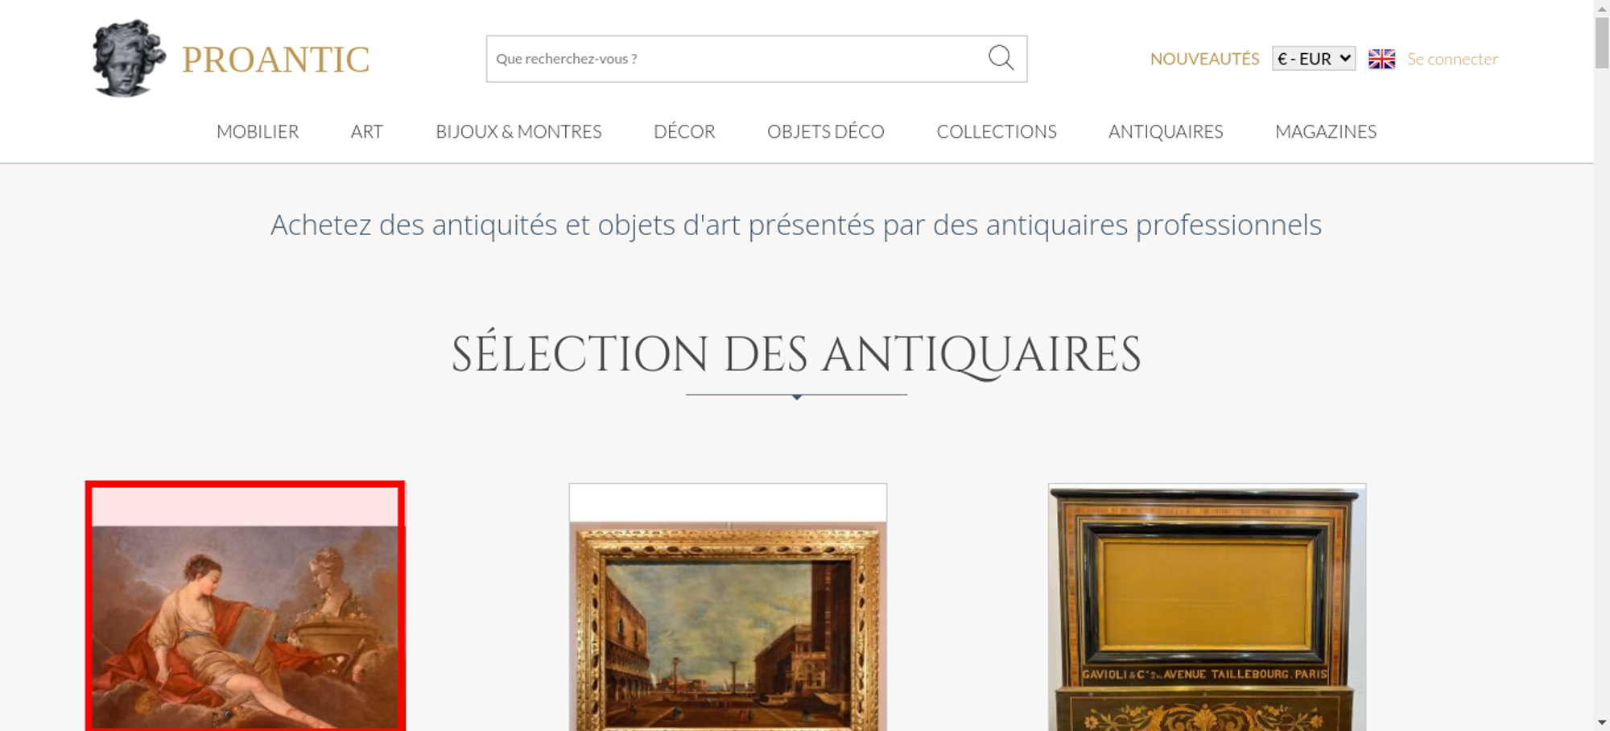Image resolution: width=1610 pixels, height=731 pixels.
Task: Open the DÉCOR menu
Action: tap(684, 131)
